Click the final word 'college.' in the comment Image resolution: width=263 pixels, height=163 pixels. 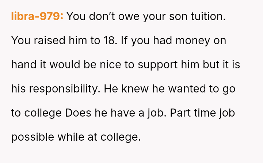[x=121, y=137]
